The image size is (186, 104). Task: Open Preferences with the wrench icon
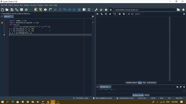(x=96, y=10)
